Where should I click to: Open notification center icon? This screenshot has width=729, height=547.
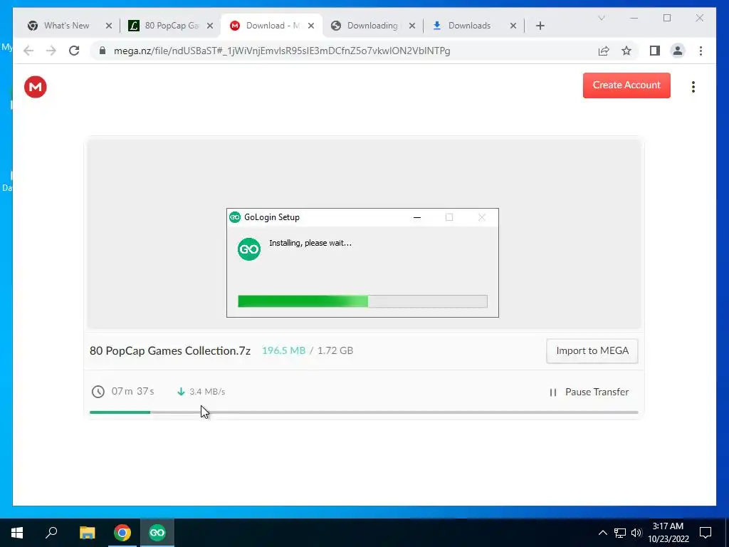coord(706,533)
